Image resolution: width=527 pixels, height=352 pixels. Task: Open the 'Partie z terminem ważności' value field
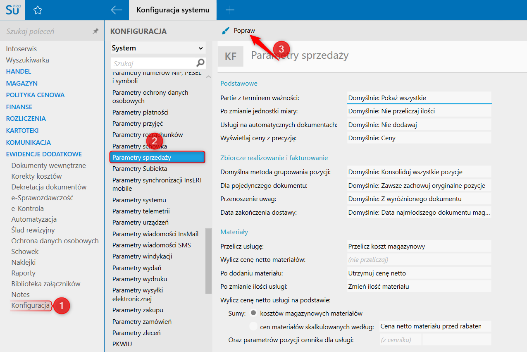pos(419,98)
